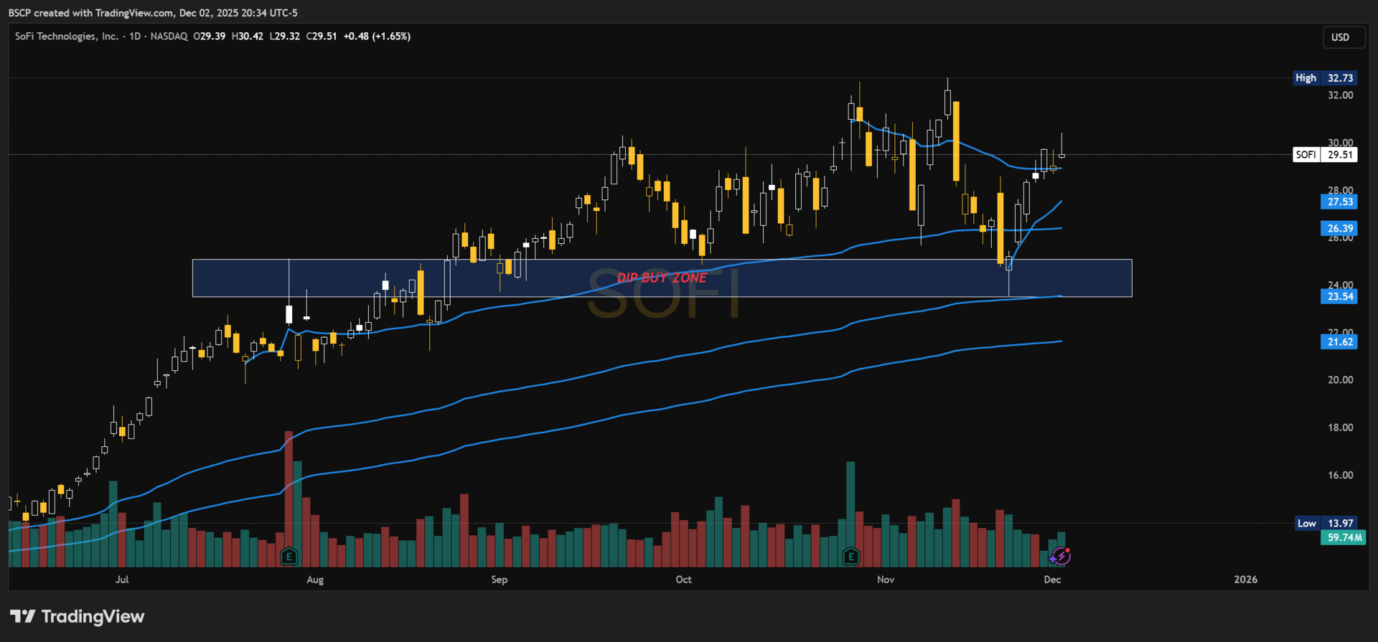Viewport: 1378px width, 642px height.
Task: Click the NASDAQ exchange label in the legend
Action: [x=169, y=36]
